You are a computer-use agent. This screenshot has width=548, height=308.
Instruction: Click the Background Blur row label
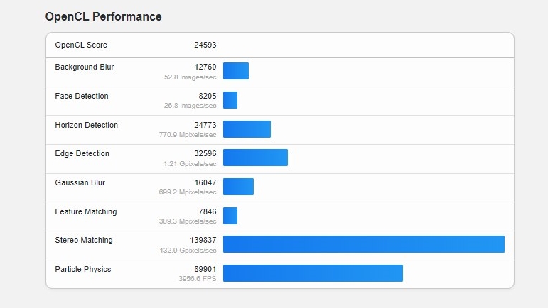[x=84, y=67]
